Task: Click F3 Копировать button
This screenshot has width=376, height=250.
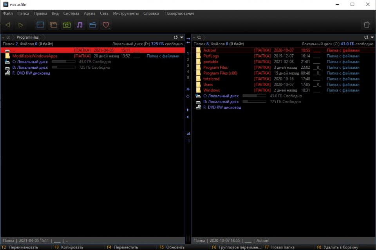Action: pyautogui.click(x=69, y=247)
